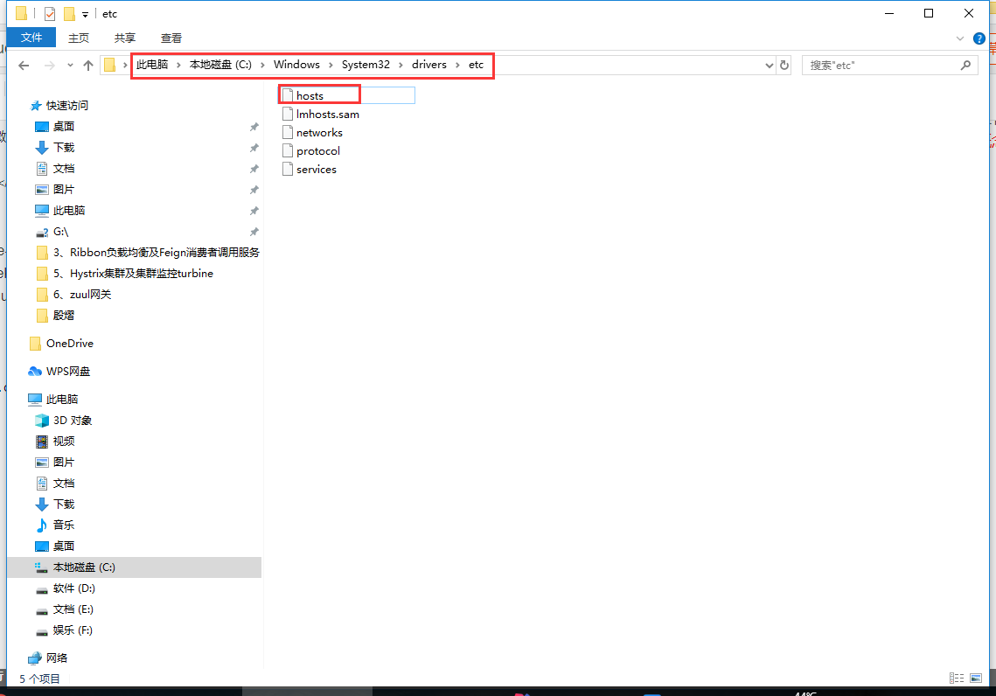This screenshot has height=696, width=996.
Task: Click drivers in the address breadcrumb
Action: pyautogui.click(x=428, y=65)
